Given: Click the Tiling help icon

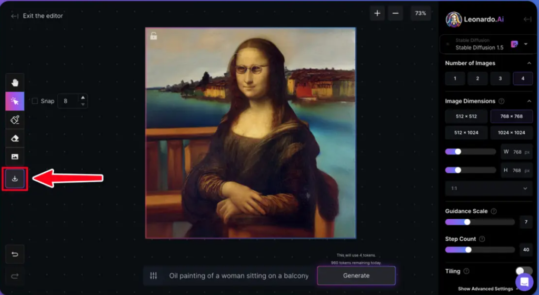Looking at the screenshot, I should tap(466, 271).
